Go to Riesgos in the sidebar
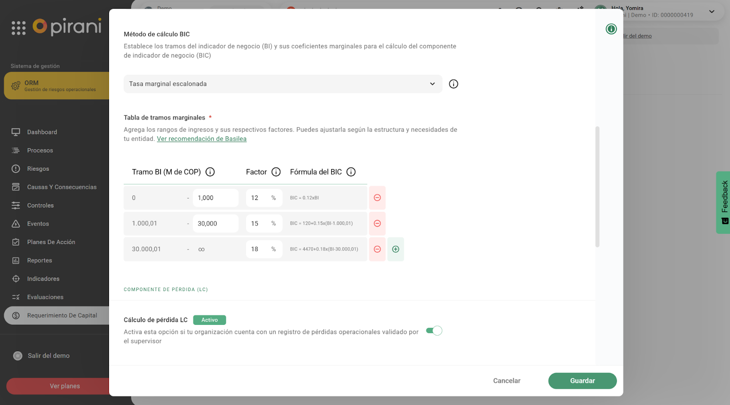Screen dimensions: 730x405 [x=38, y=169]
